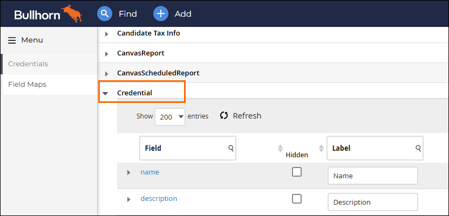
Task: Click search icon in Label filter box
Action: (x=418, y=148)
